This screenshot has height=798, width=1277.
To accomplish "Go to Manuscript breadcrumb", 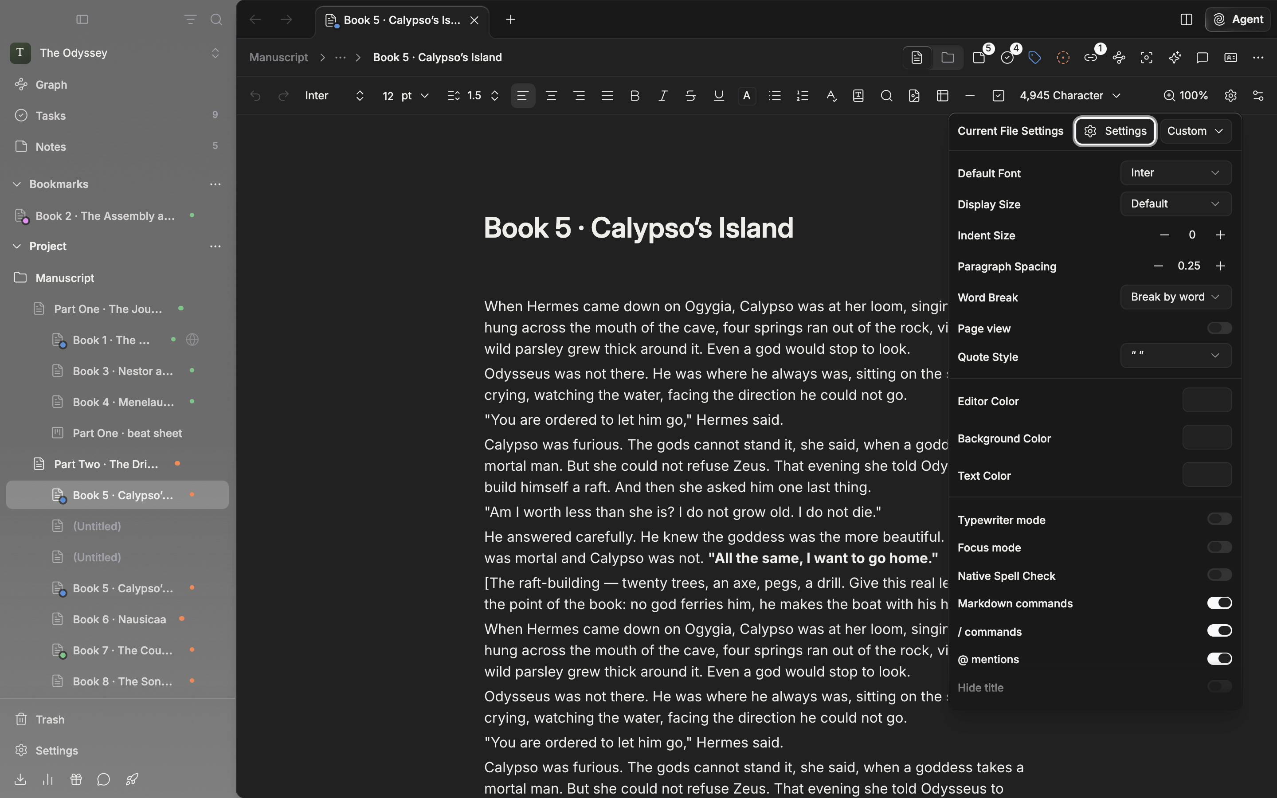I will 278,58.
